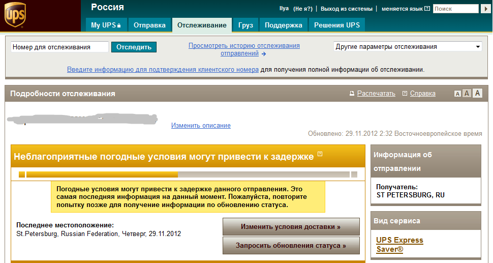Viewport: 493px width, 263px height.
Task: Click the UPS Express Saver service link
Action: click(x=399, y=245)
